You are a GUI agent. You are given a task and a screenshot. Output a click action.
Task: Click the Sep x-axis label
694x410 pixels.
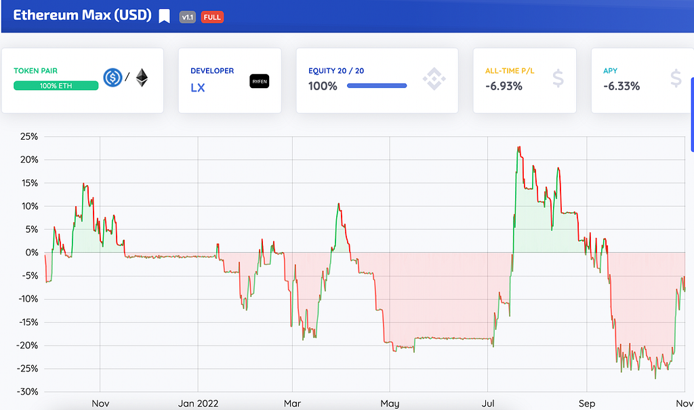pos(587,403)
